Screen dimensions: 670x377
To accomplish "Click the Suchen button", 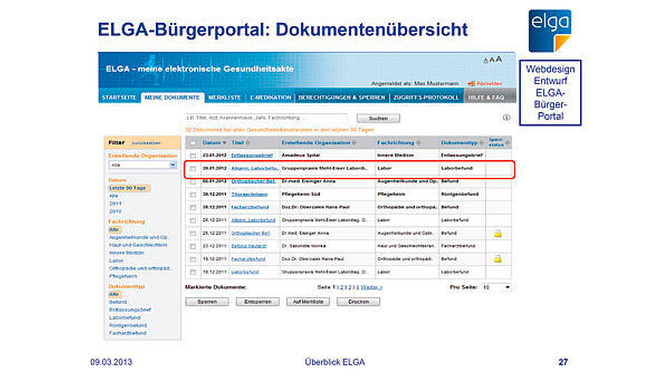I will click(378, 118).
